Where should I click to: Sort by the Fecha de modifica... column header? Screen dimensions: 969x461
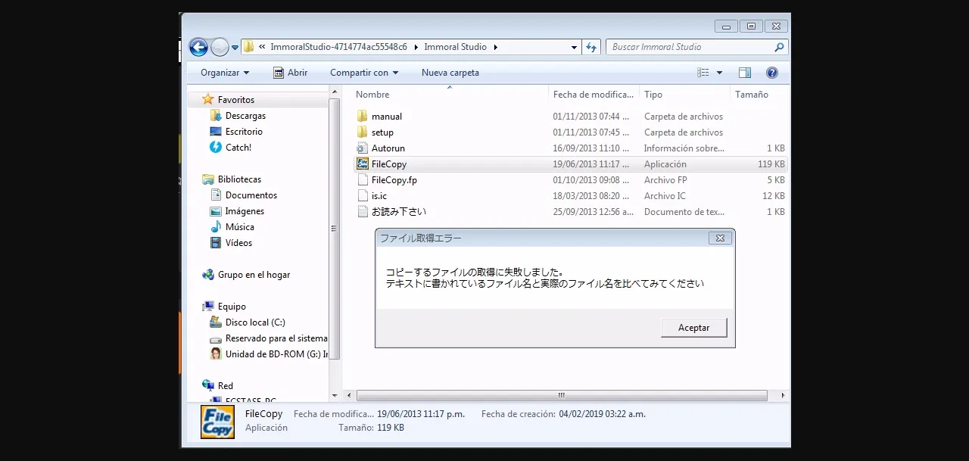tap(593, 95)
